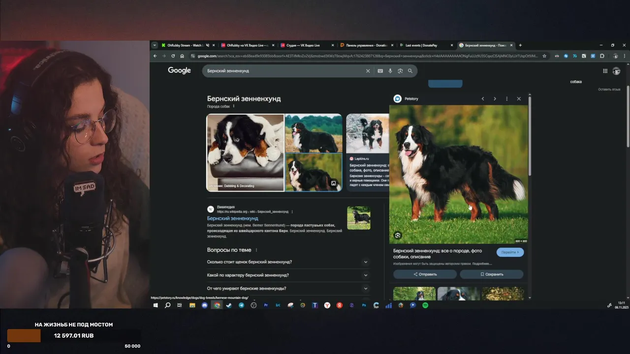Click the Оставить отзыв link

[609, 89]
